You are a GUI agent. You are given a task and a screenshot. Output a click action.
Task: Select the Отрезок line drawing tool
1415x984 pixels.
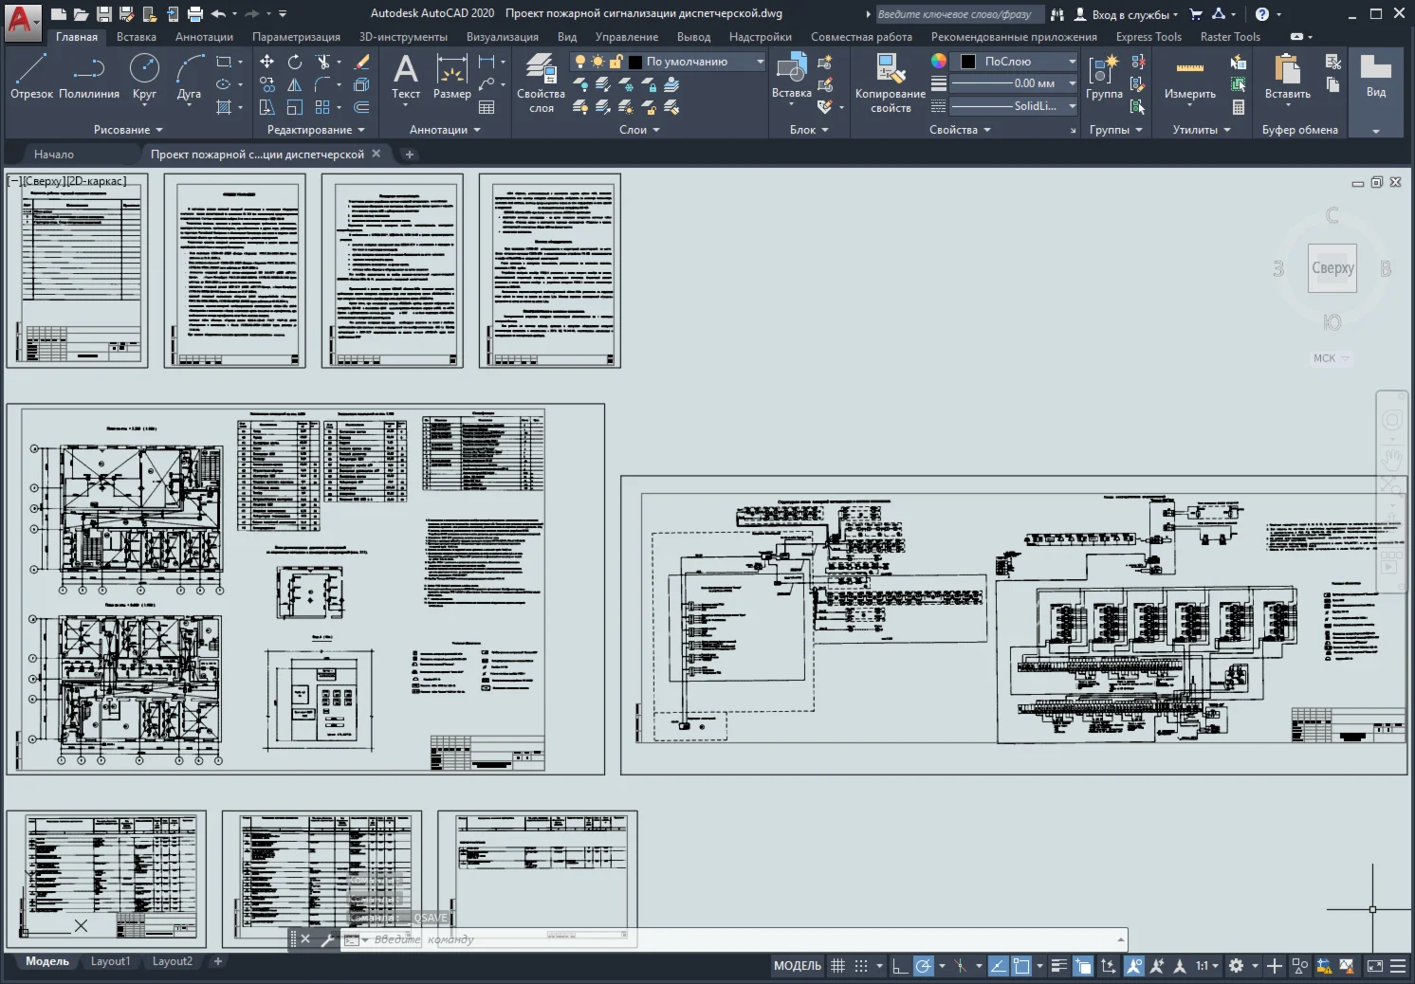click(31, 76)
